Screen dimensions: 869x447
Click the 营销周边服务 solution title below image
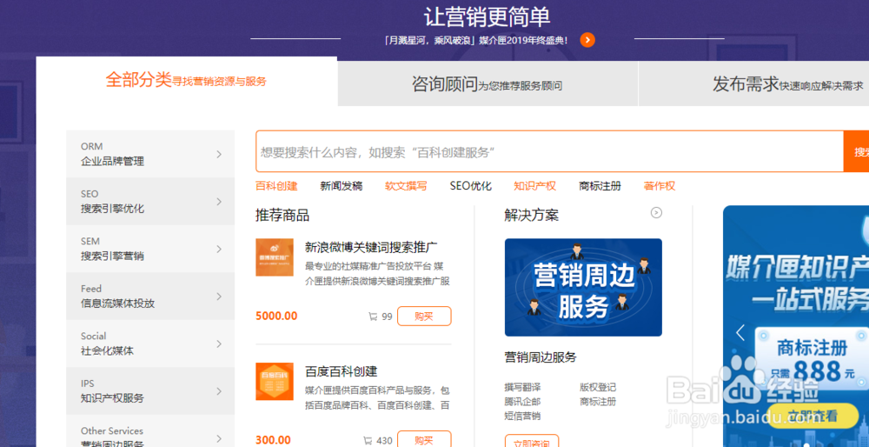(x=541, y=357)
